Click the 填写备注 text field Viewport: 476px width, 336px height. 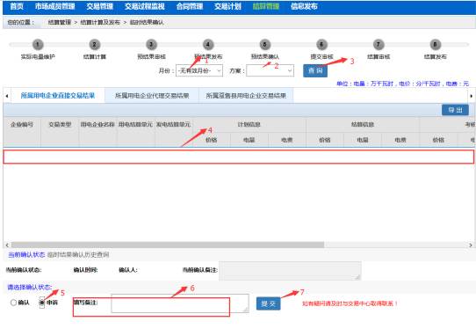tap(180, 303)
